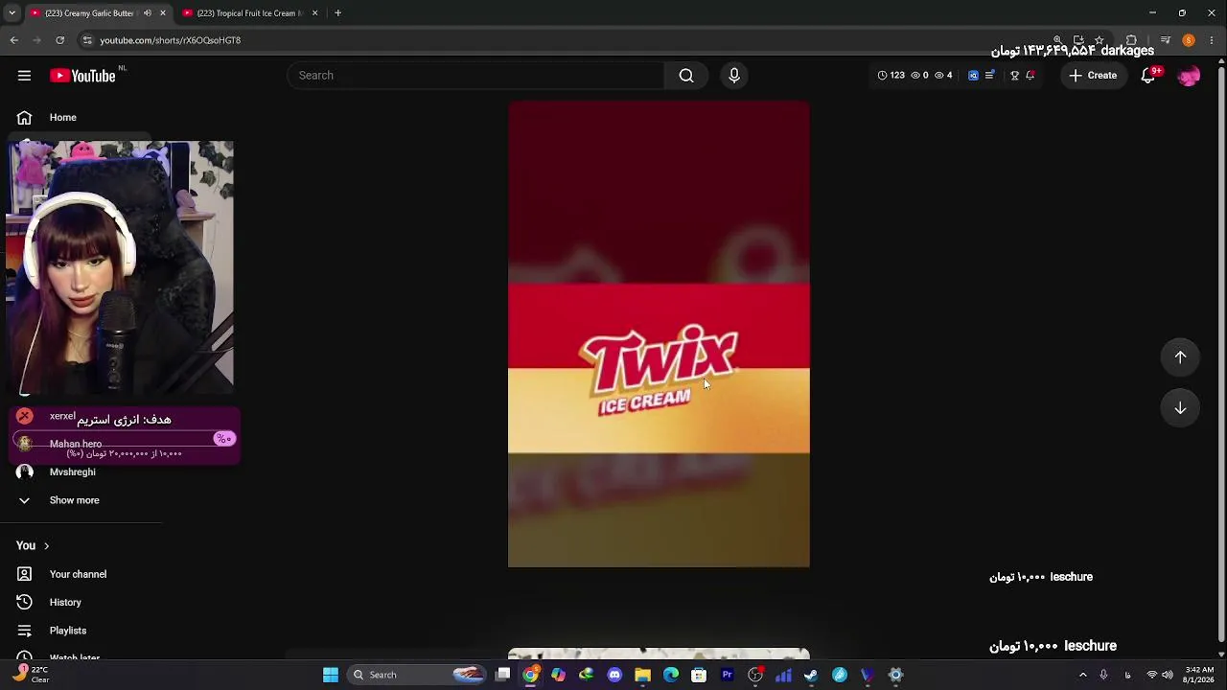The image size is (1227, 690).
Task: Show hidden system tray icons
Action: click(1083, 675)
